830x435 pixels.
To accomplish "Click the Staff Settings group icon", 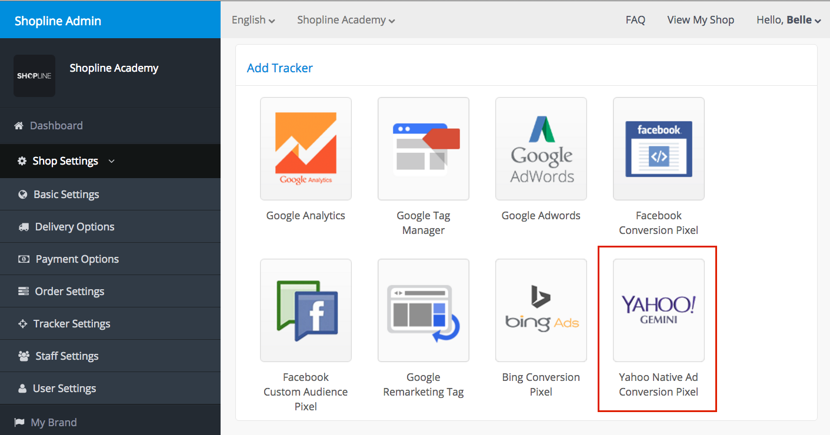I will pos(24,356).
